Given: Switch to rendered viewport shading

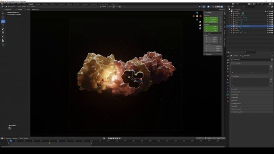Looking at the screenshot, I should coord(222,7).
